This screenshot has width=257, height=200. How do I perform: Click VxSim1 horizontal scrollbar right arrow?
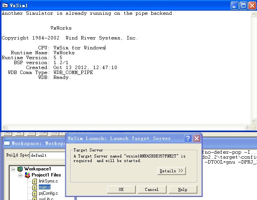click(x=247, y=127)
